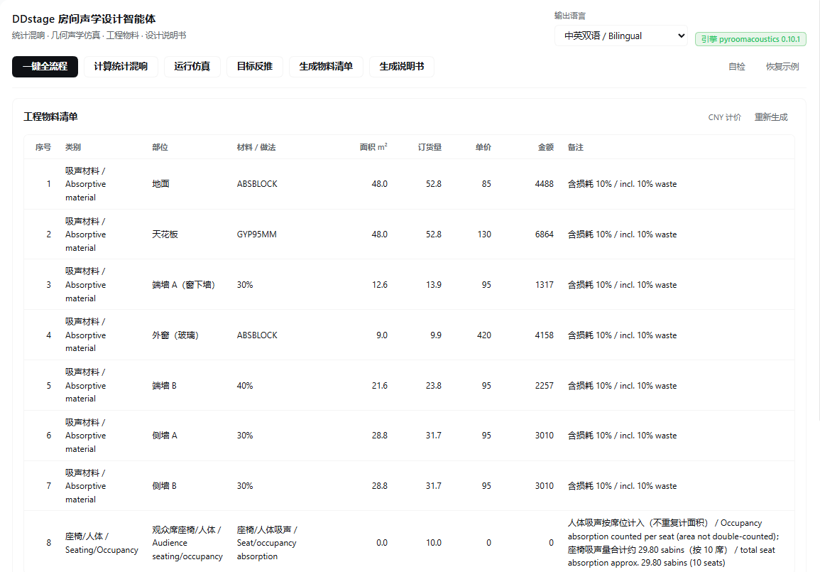Click the DDstage 房间声学设计智能体 title
820x572 pixels.
point(84,19)
